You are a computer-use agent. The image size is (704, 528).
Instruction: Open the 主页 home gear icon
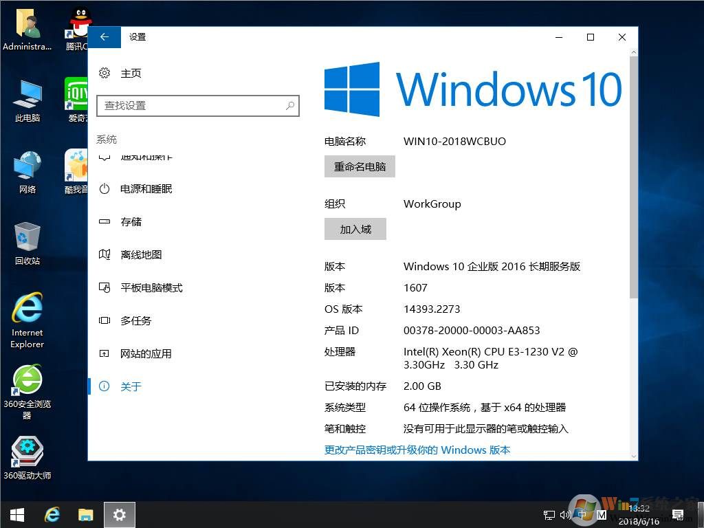(104, 73)
